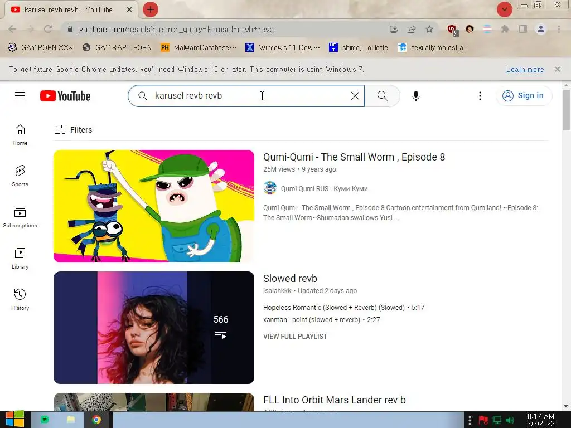Open a new tab with the red plus button
571x428 pixels.
click(151, 9)
